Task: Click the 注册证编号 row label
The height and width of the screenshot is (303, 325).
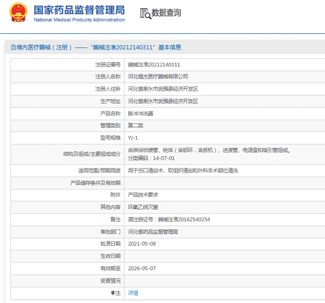Action: (108, 65)
